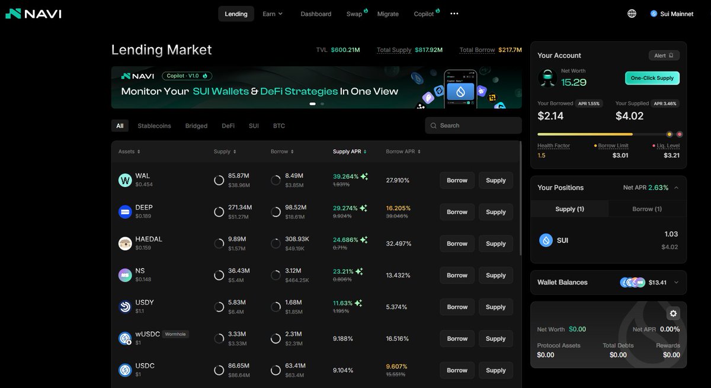Image resolution: width=711 pixels, height=388 pixels.
Task: Sort the table by Supply column
Action: 225,151
